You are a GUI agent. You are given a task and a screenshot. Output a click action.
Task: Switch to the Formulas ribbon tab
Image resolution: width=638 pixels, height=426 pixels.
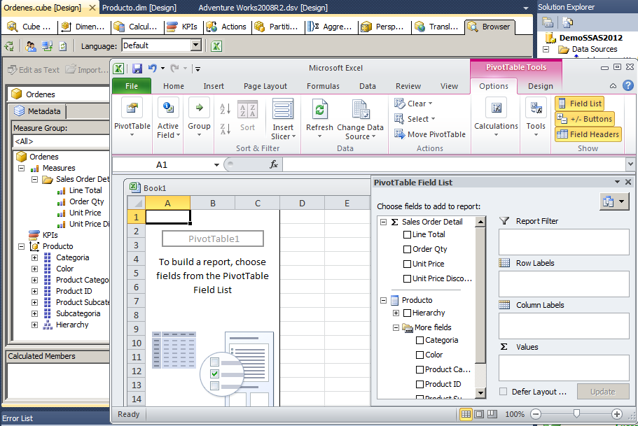(323, 86)
